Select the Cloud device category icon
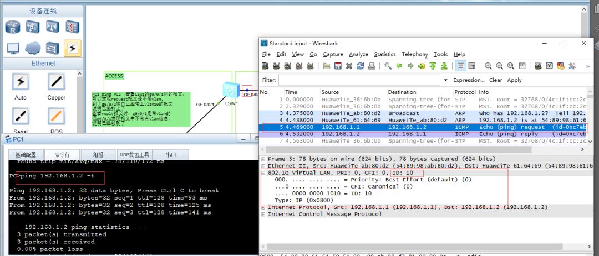 click(x=33, y=49)
